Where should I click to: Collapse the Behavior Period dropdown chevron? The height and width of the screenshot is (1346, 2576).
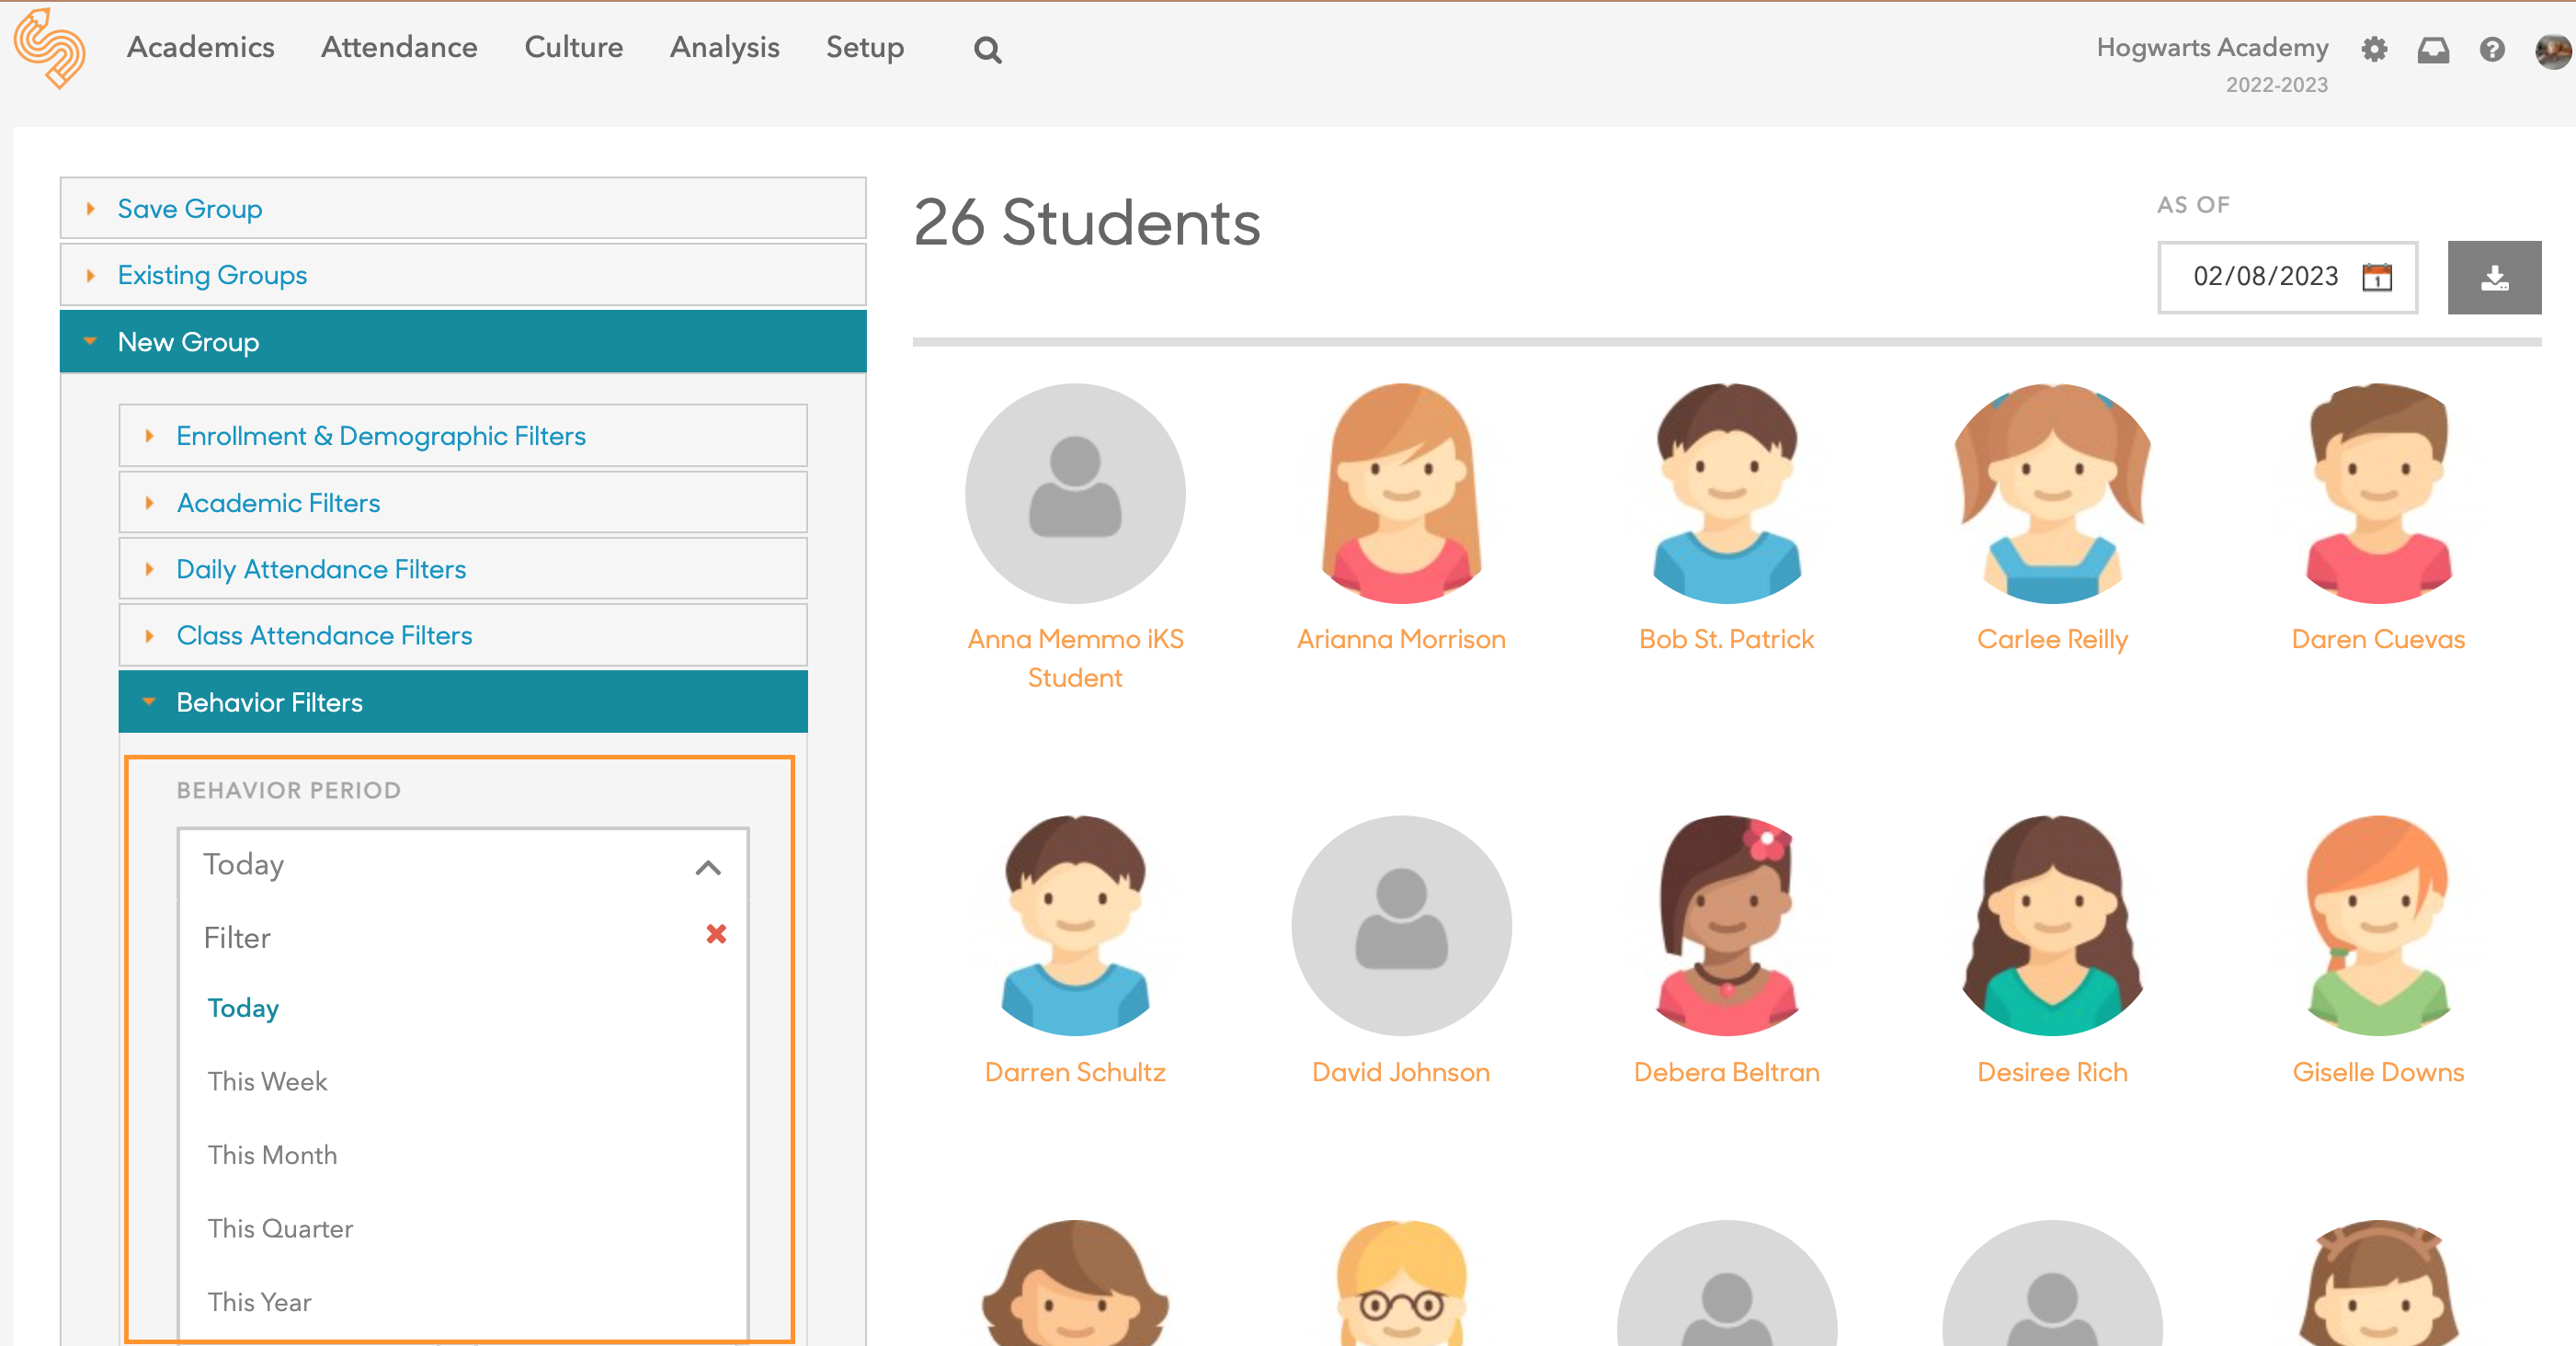[x=708, y=867]
